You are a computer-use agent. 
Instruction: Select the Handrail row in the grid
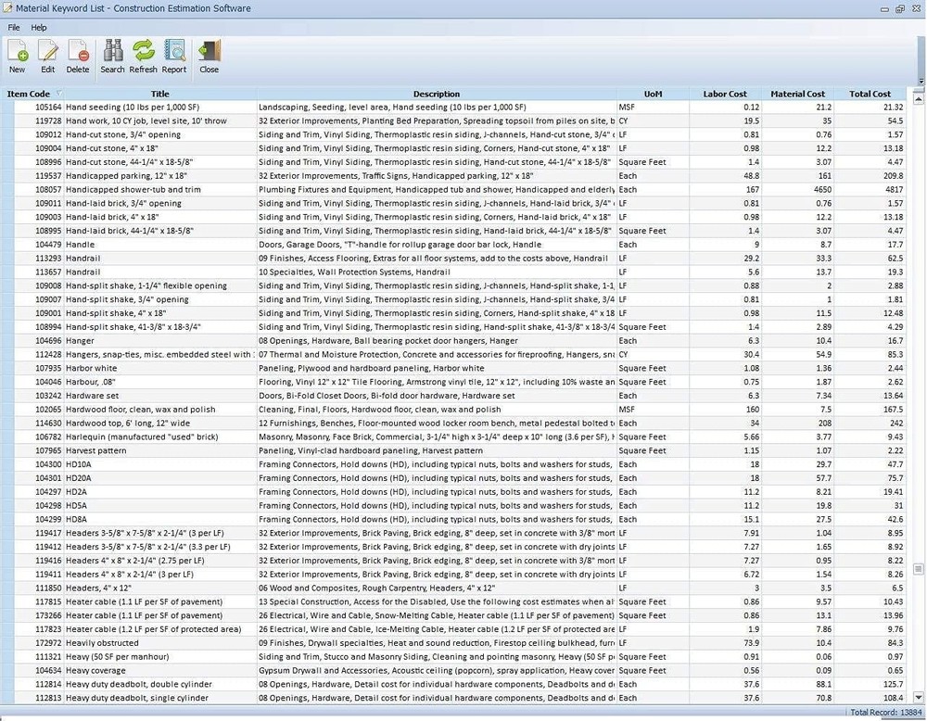click(x=185, y=258)
